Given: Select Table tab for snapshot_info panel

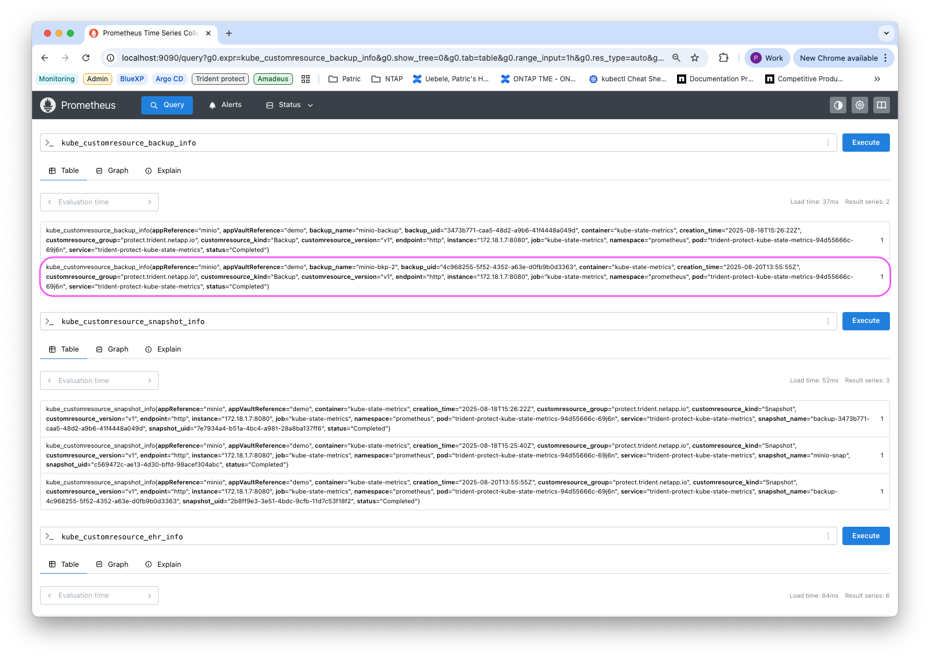Looking at the screenshot, I should pyautogui.click(x=64, y=349).
